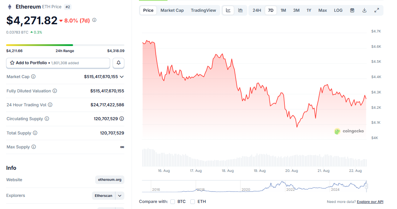The height and width of the screenshot is (209, 397).
Task: Select the Max time range
Action: 323,10
